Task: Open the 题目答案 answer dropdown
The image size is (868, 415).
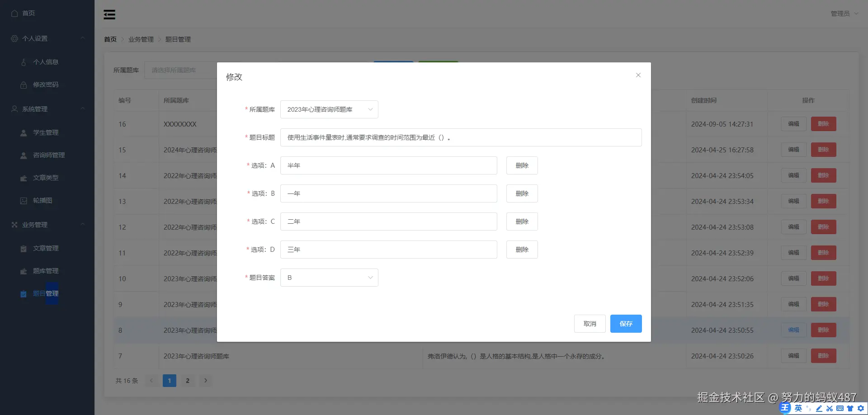Action: click(x=329, y=277)
